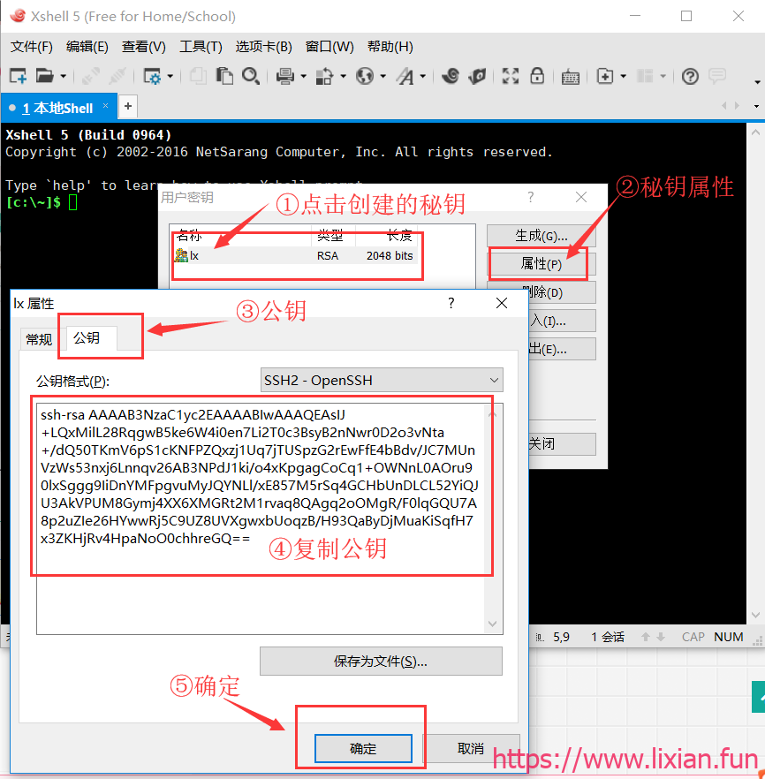Expand the Font icon dropdown arrow

(x=423, y=77)
